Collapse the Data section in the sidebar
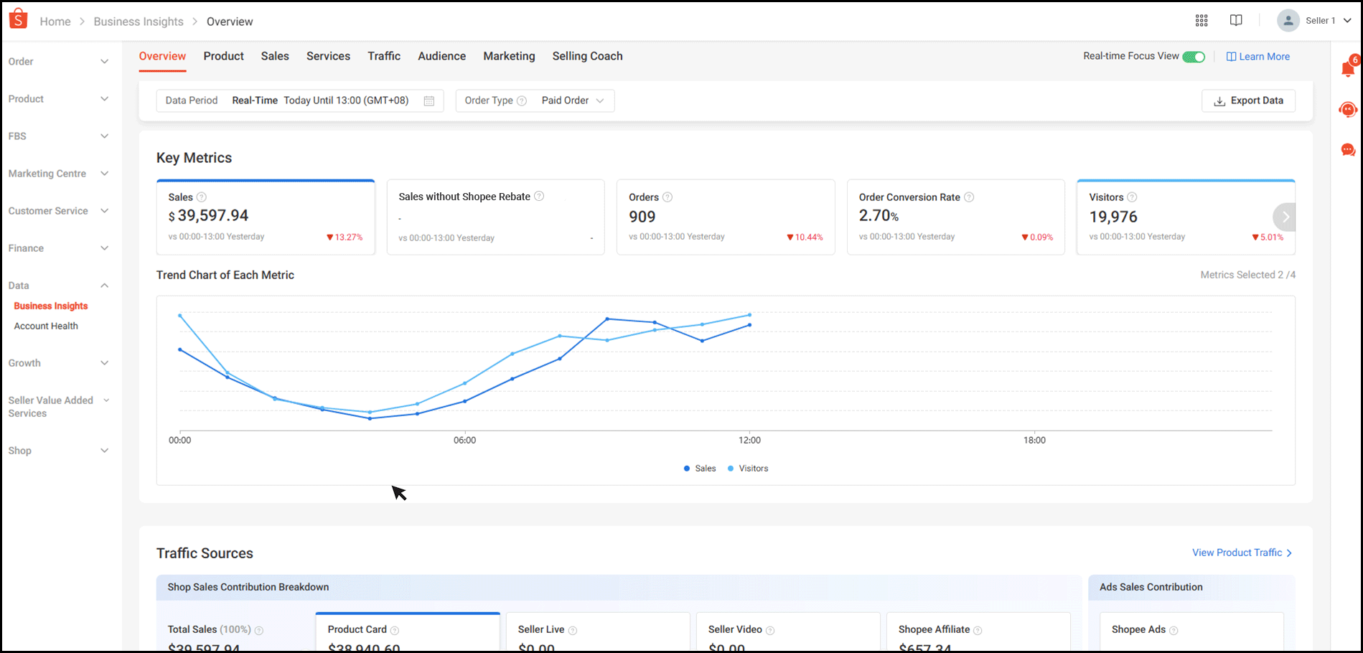The width and height of the screenshot is (1363, 653). click(x=105, y=285)
